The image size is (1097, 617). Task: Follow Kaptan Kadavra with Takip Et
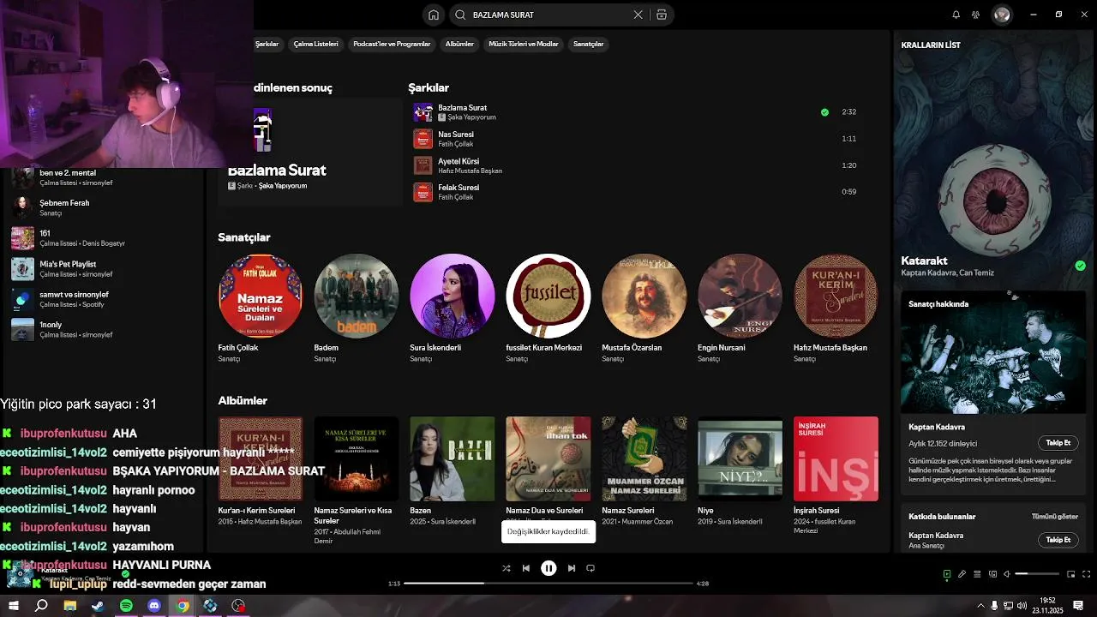(x=1058, y=443)
